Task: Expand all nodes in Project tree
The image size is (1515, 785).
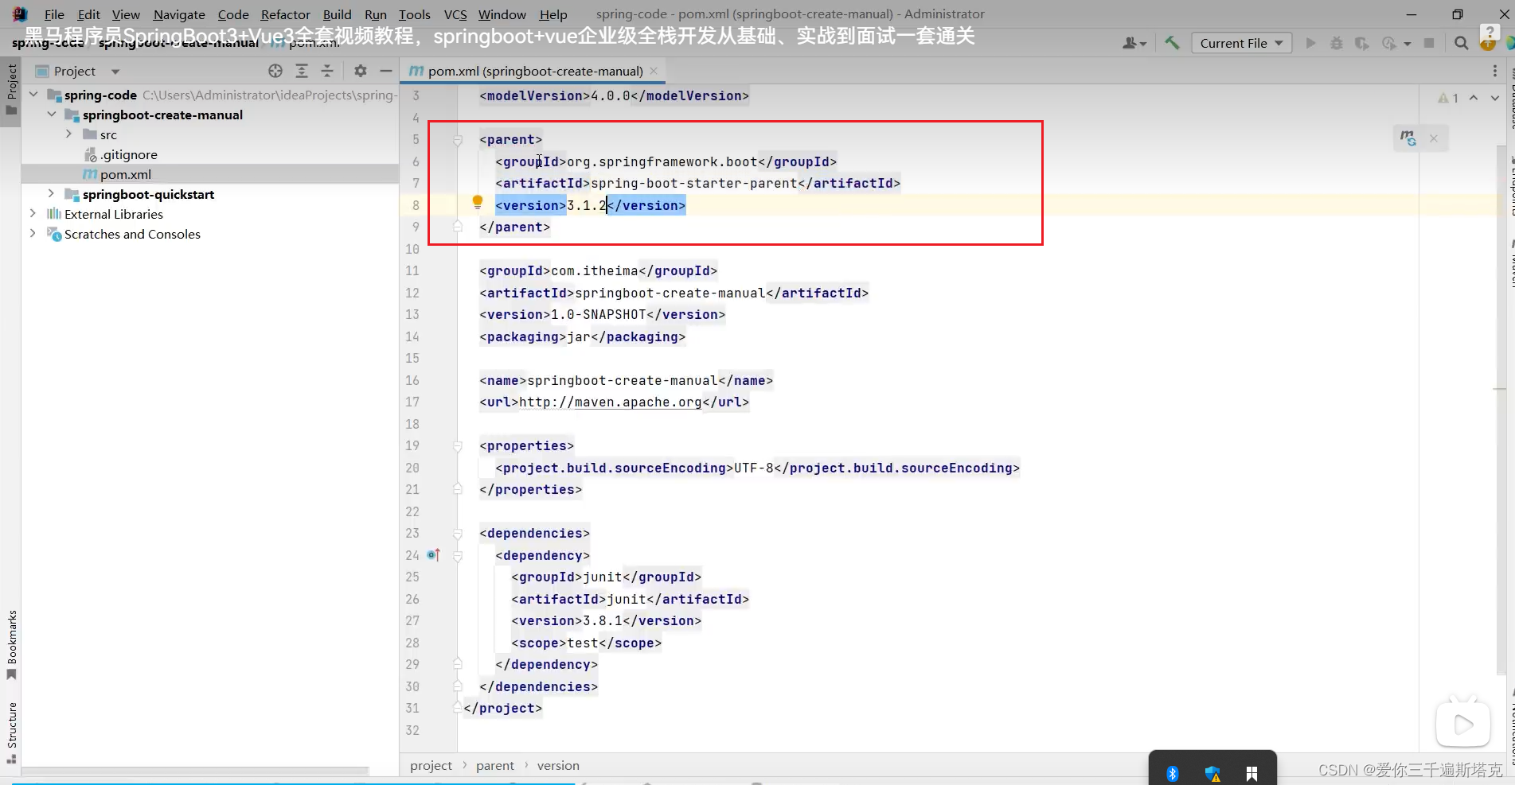Action: pyautogui.click(x=302, y=71)
